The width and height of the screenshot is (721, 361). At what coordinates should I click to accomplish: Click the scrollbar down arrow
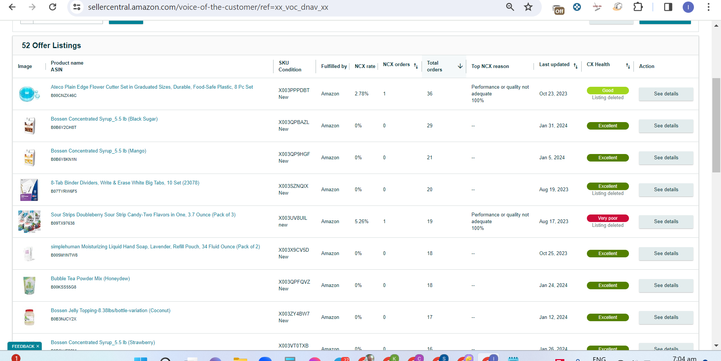tap(716, 346)
